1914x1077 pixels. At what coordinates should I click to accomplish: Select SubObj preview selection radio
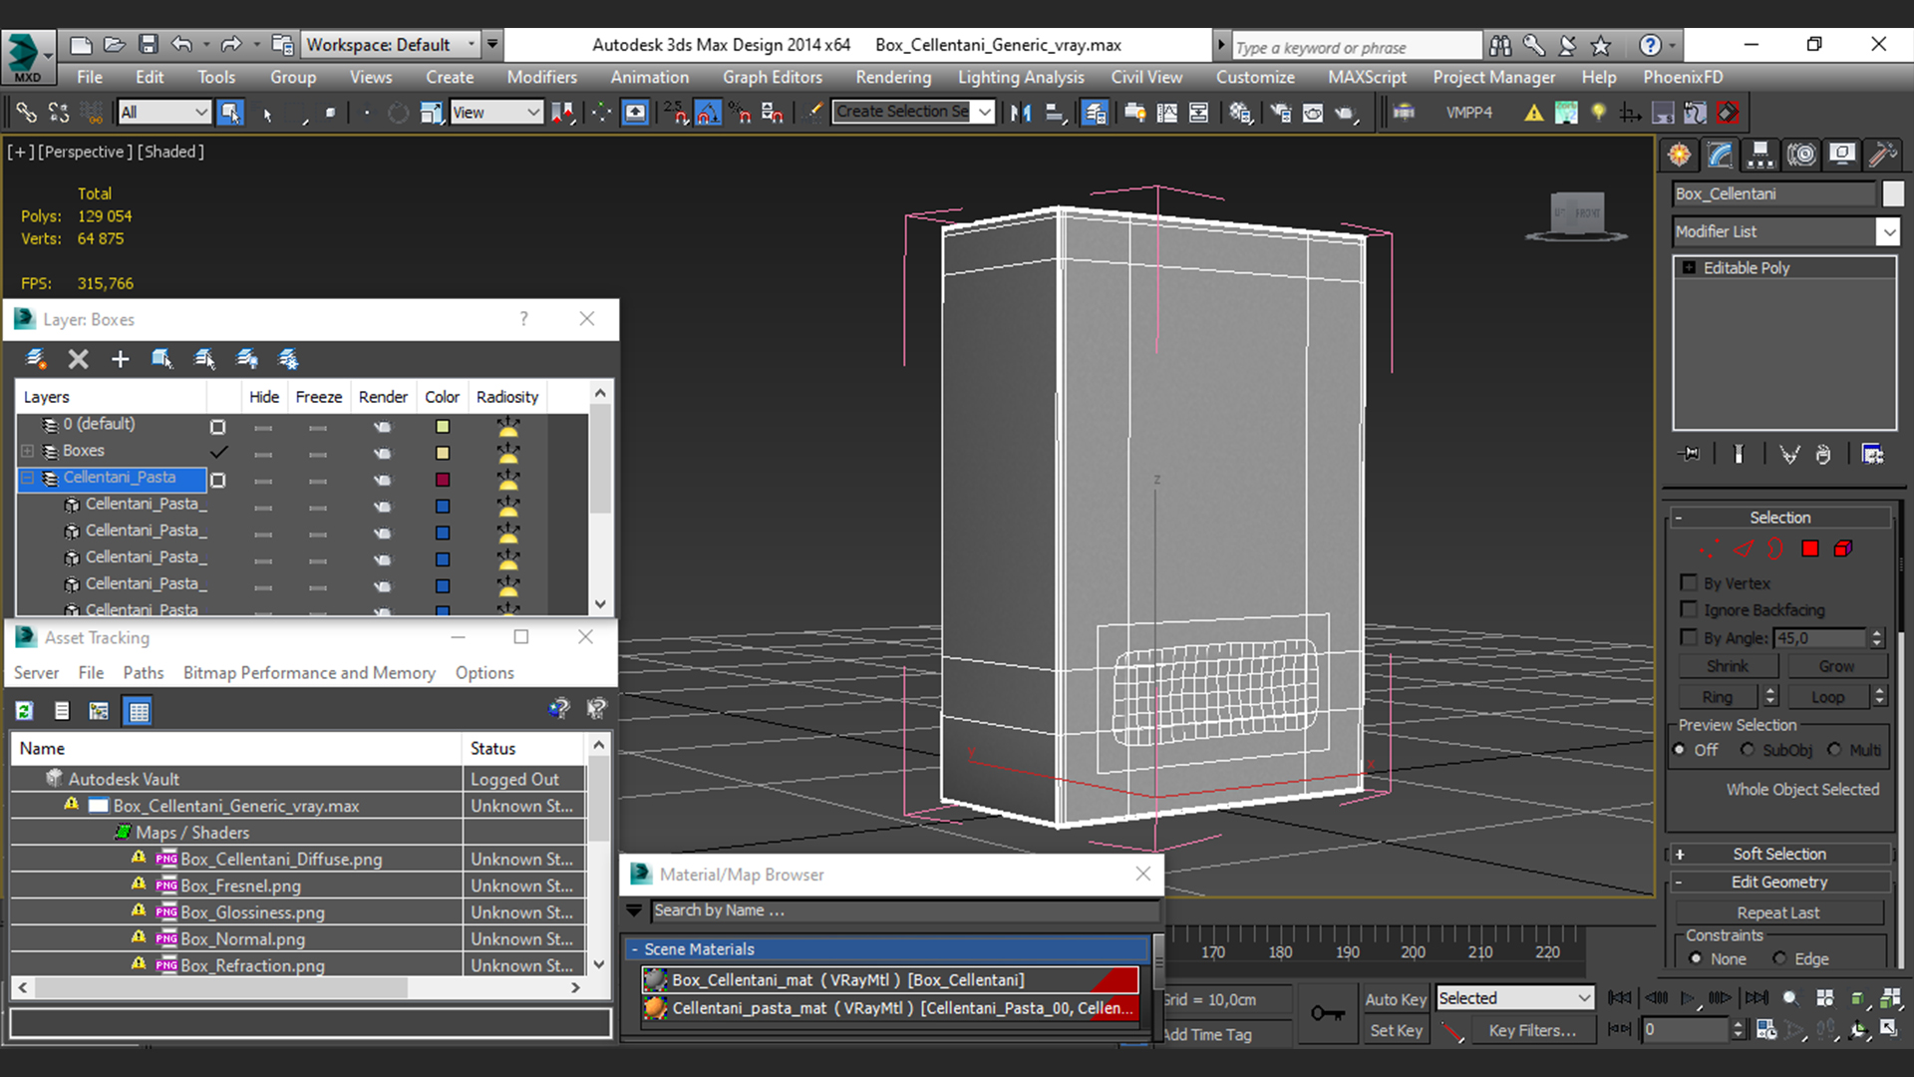(x=1748, y=749)
